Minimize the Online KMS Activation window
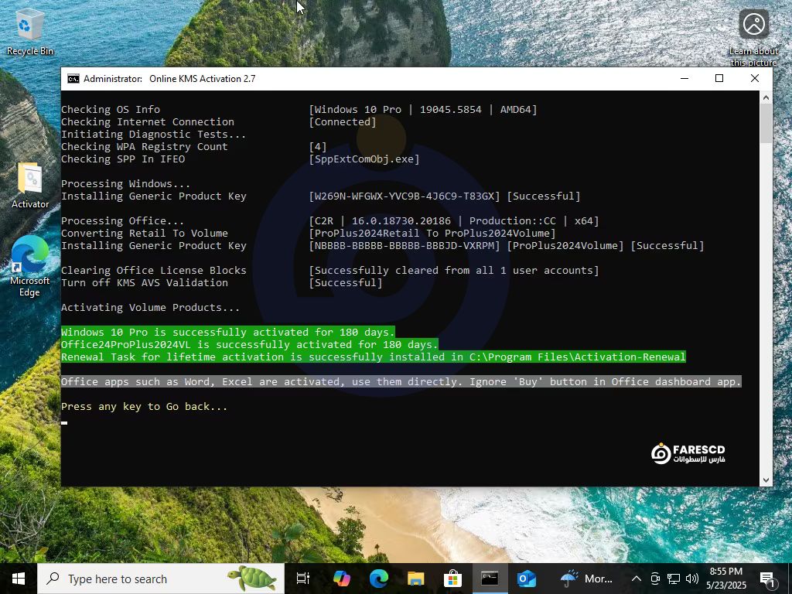Viewport: 792px width, 594px height. pos(684,79)
